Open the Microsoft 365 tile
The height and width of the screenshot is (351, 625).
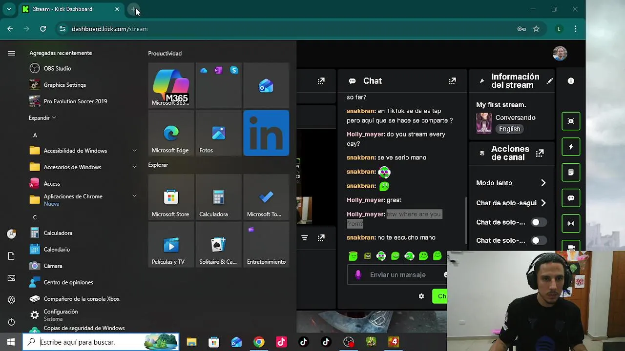pos(170,85)
